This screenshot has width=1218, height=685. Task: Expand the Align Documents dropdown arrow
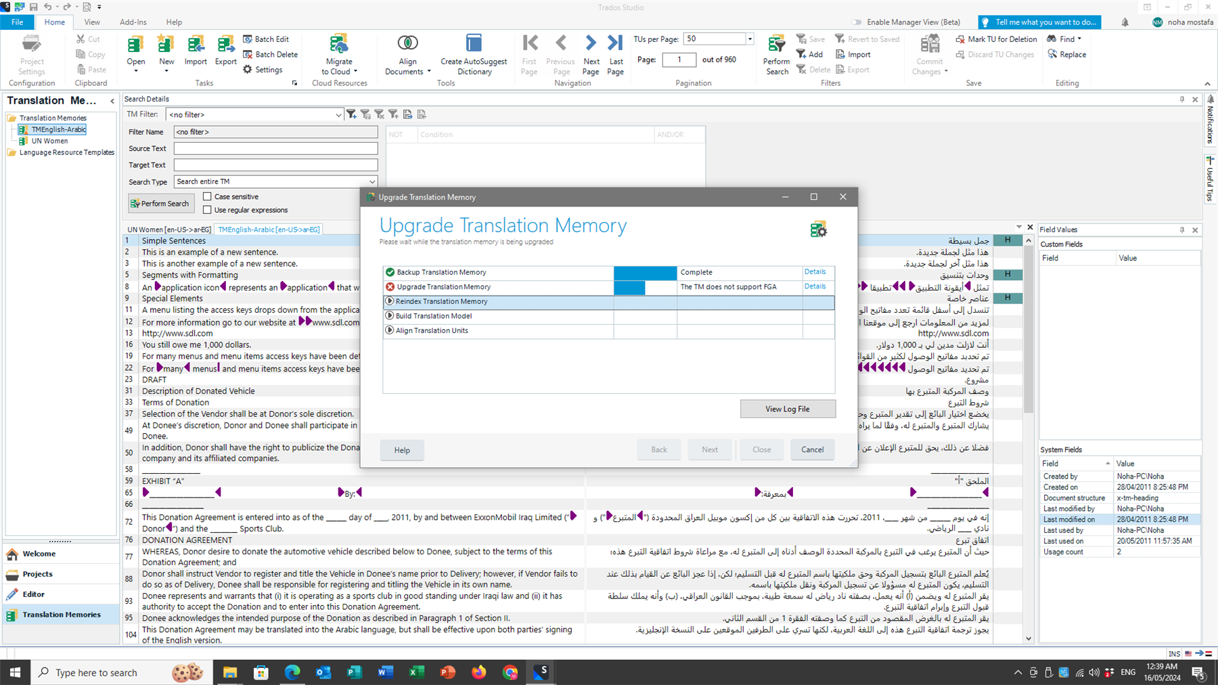[429, 71]
